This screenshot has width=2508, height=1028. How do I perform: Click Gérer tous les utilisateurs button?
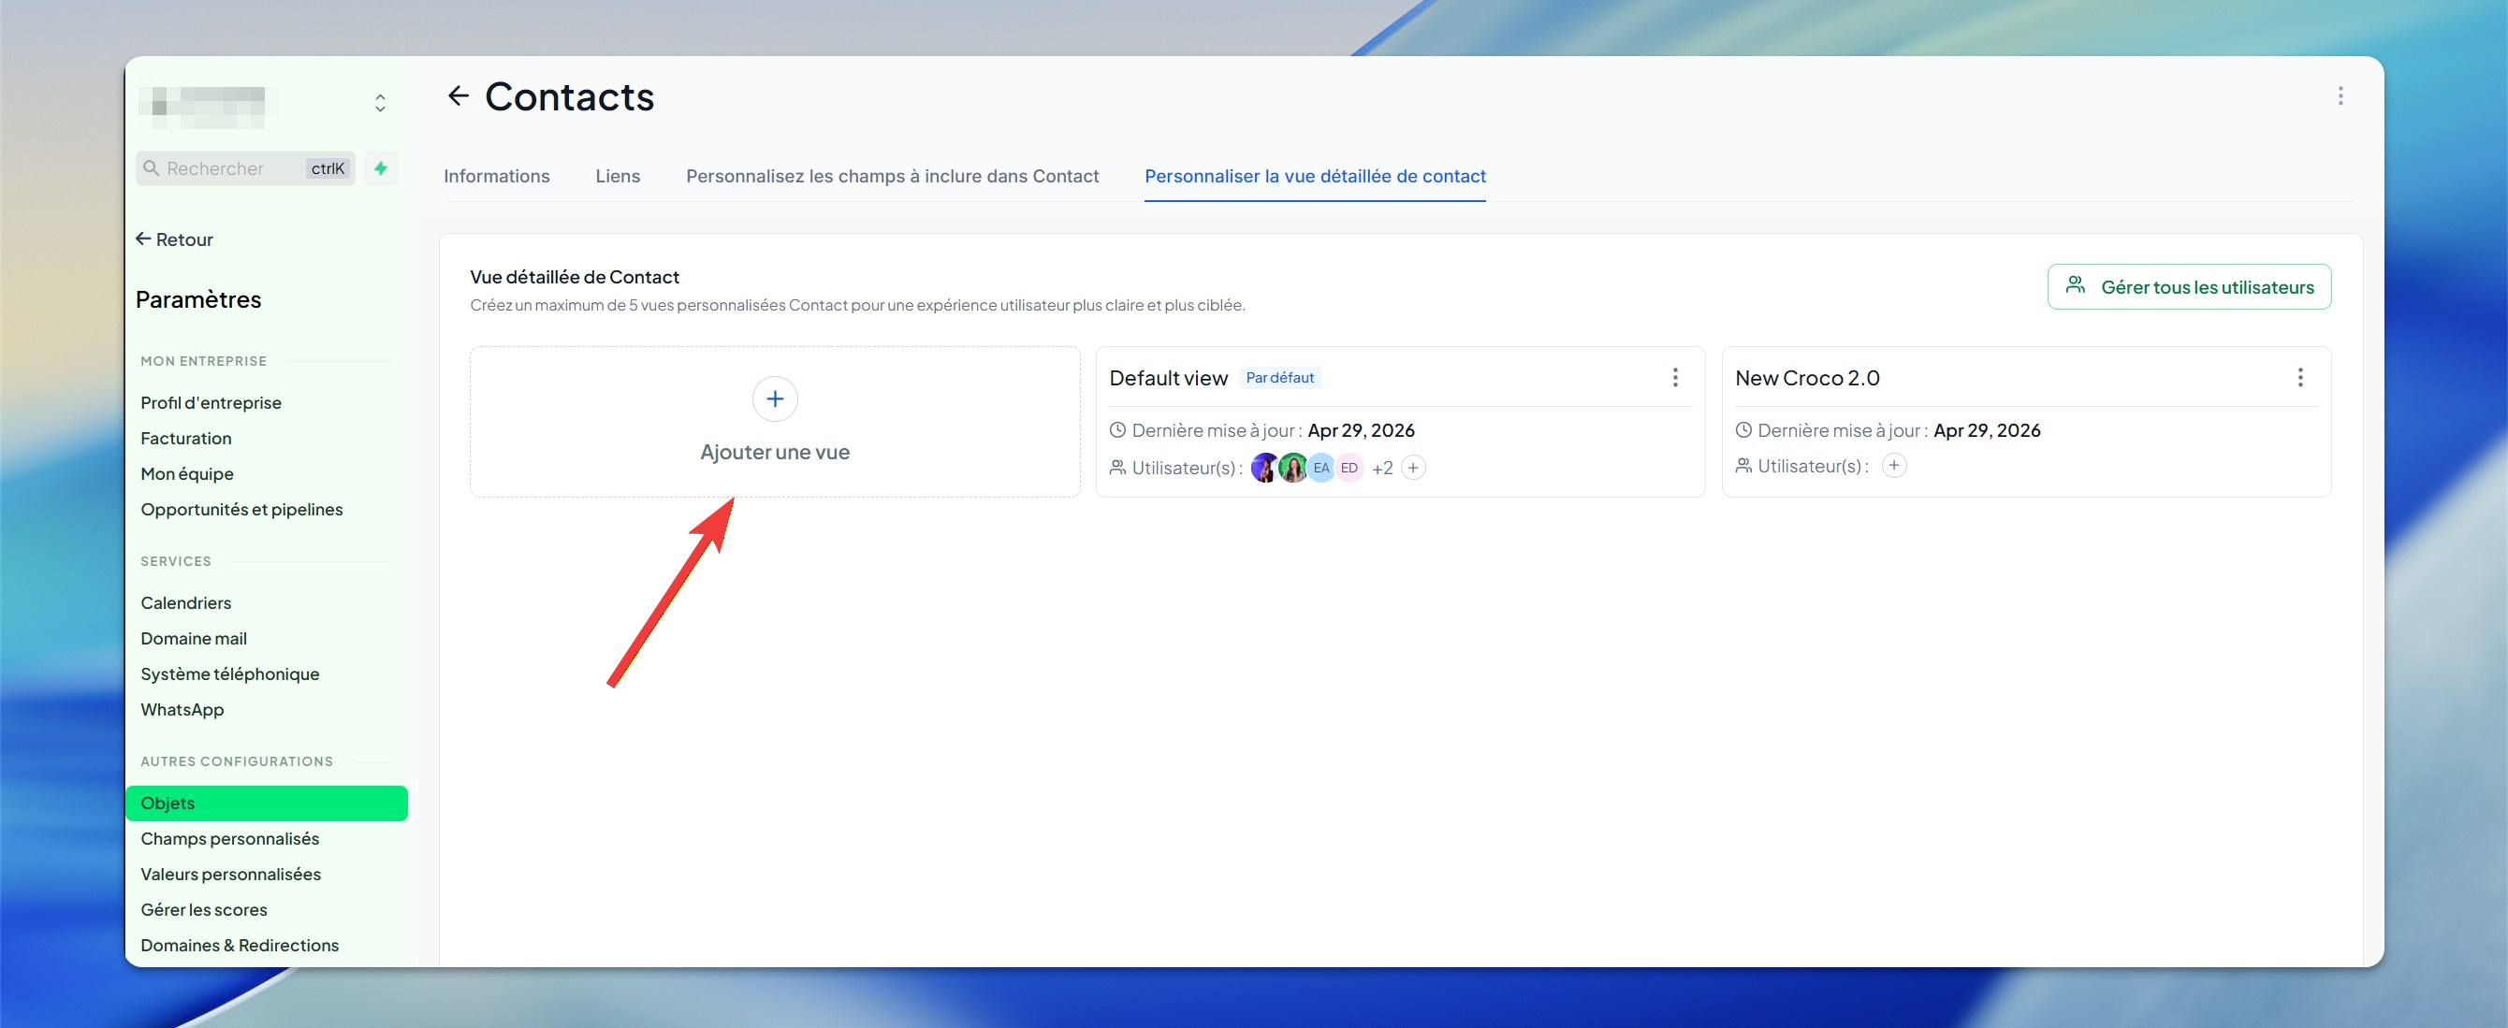2189,287
